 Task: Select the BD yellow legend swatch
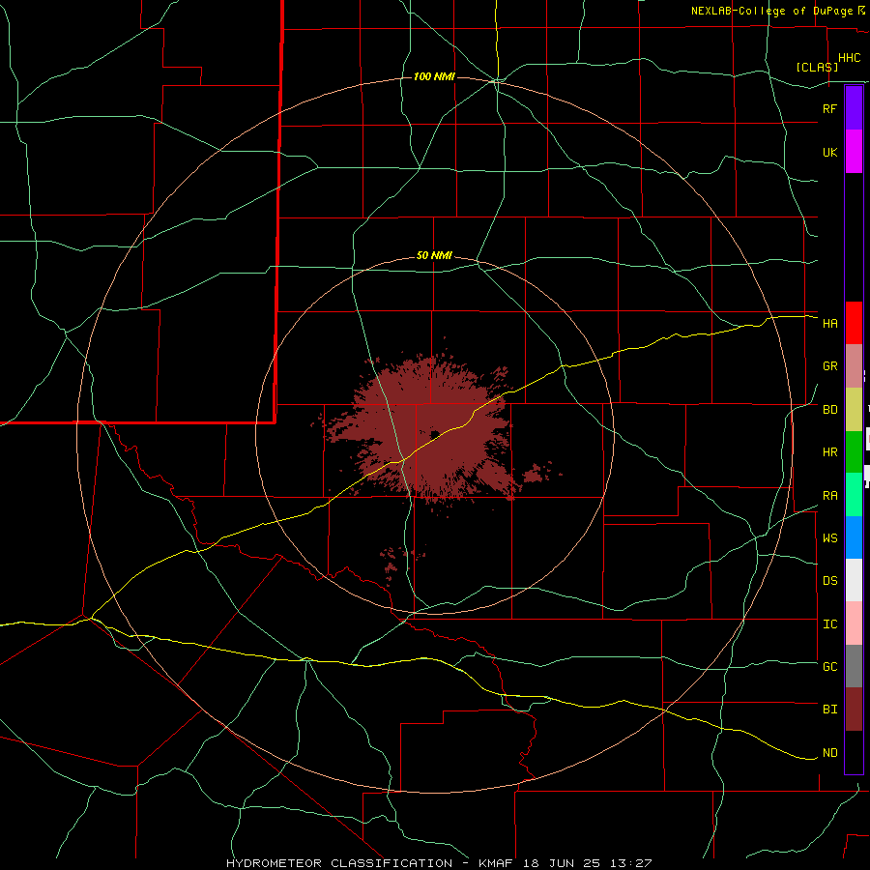pos(854,410)
